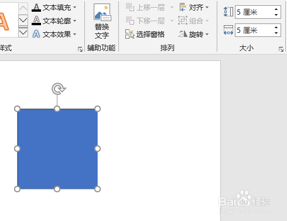The width and height of the screenshot is (287, 221).
Task: Click the rotation handle above the square
Action: click(59, 89)
